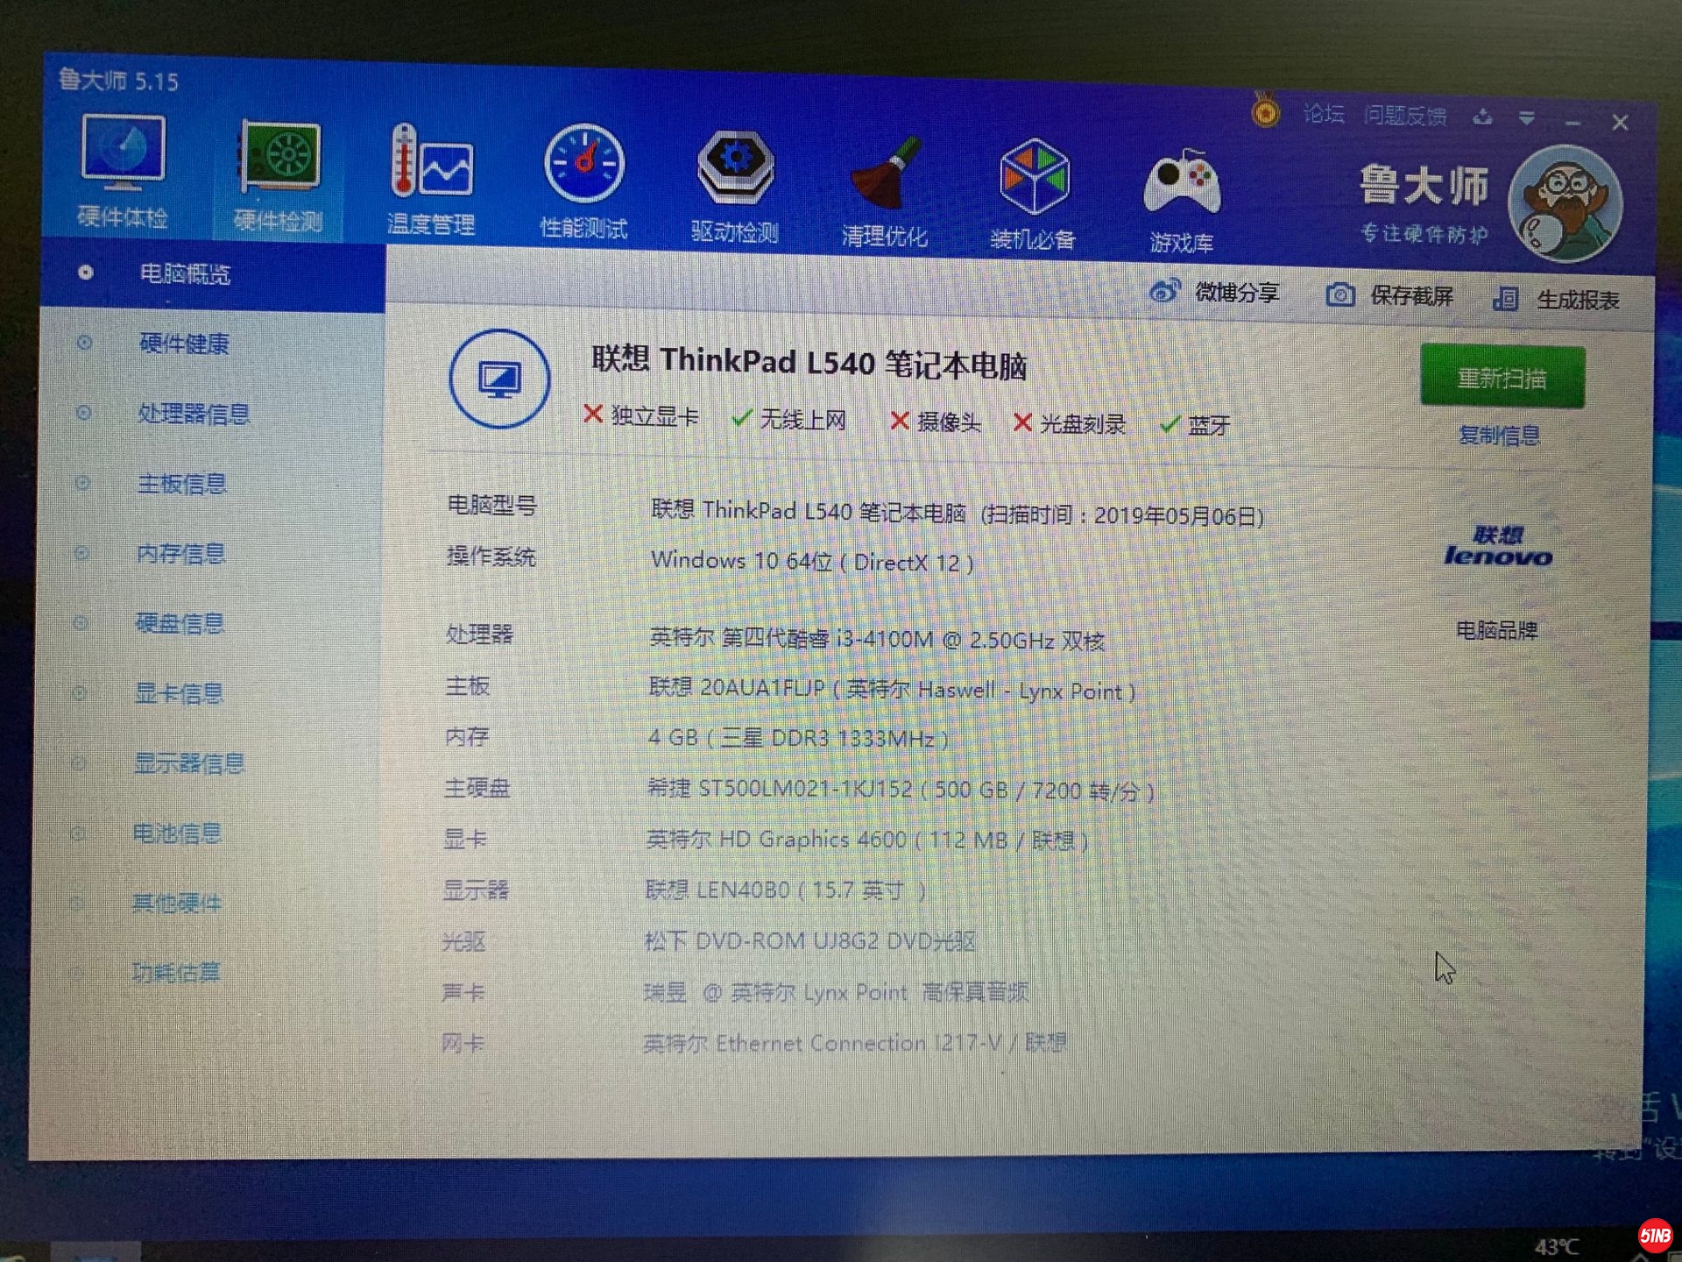Select 处理器信息 in the sidebar
Screen dimensions: 1682x1262
point(194,414)
